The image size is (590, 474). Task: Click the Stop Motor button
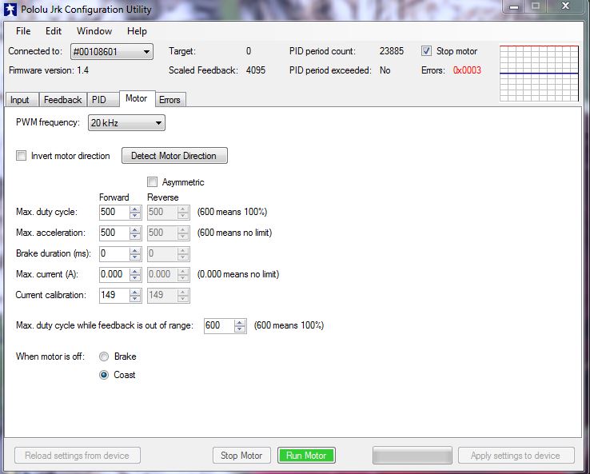tap(241, 456)
